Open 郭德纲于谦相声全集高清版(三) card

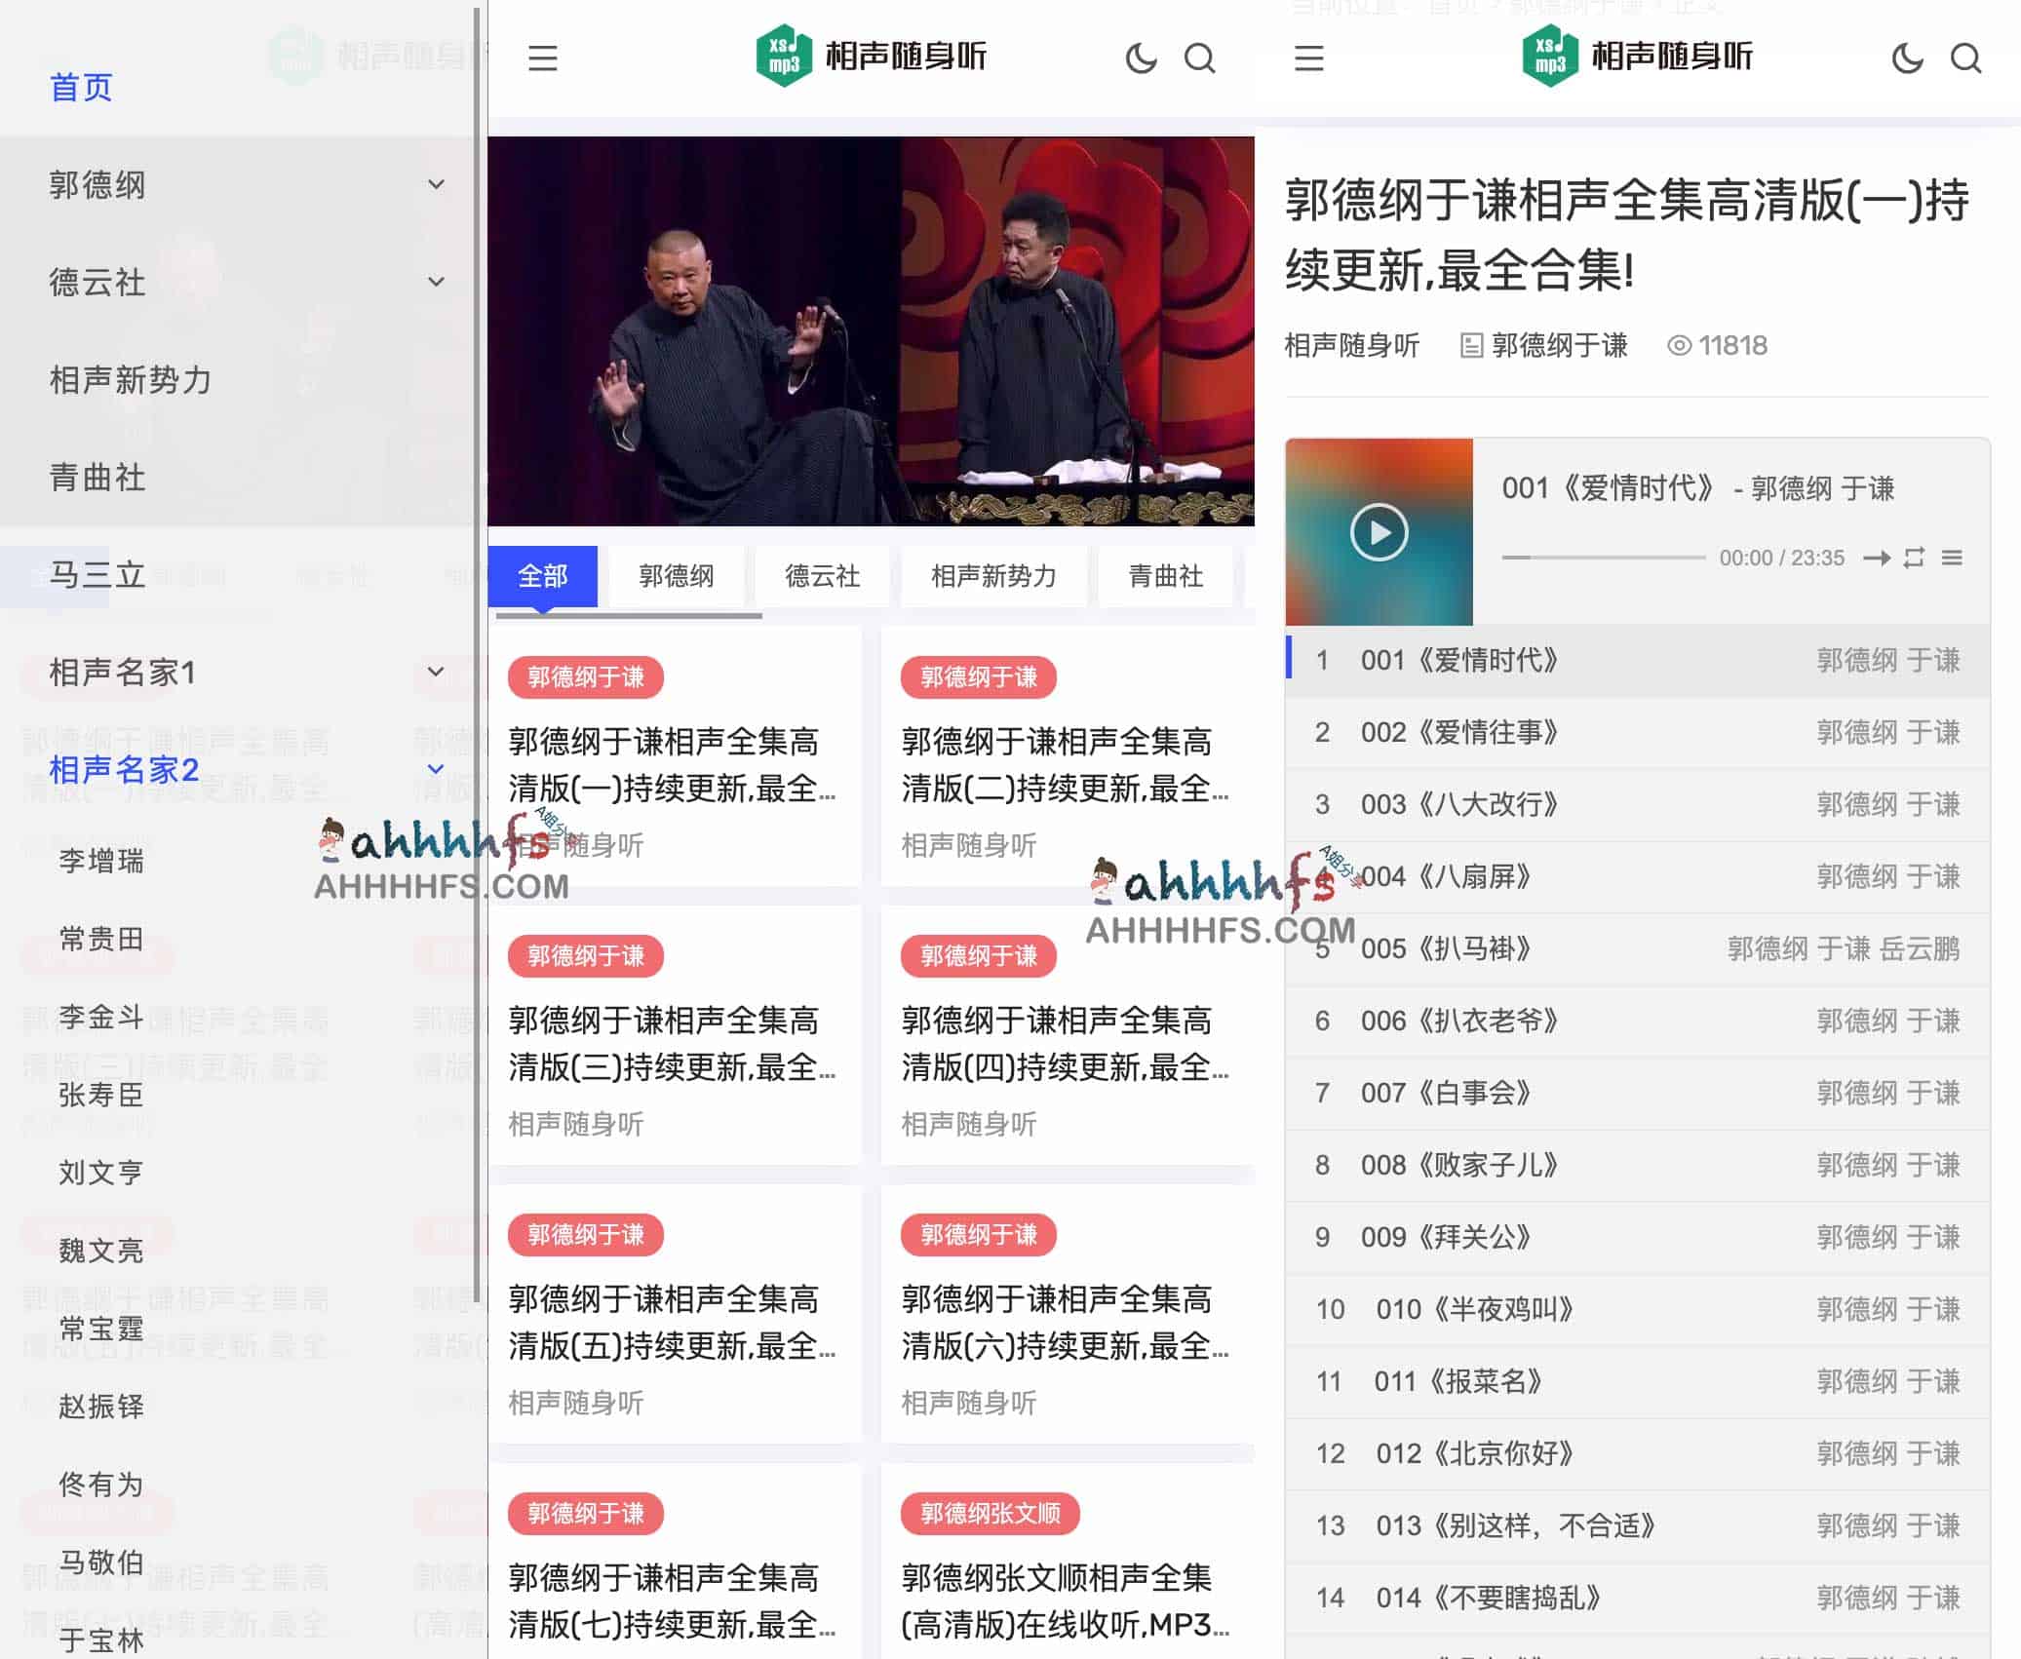675,1035
